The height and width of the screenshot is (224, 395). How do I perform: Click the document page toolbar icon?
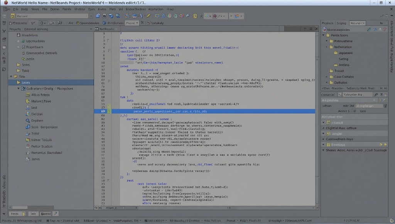point(104,16)
